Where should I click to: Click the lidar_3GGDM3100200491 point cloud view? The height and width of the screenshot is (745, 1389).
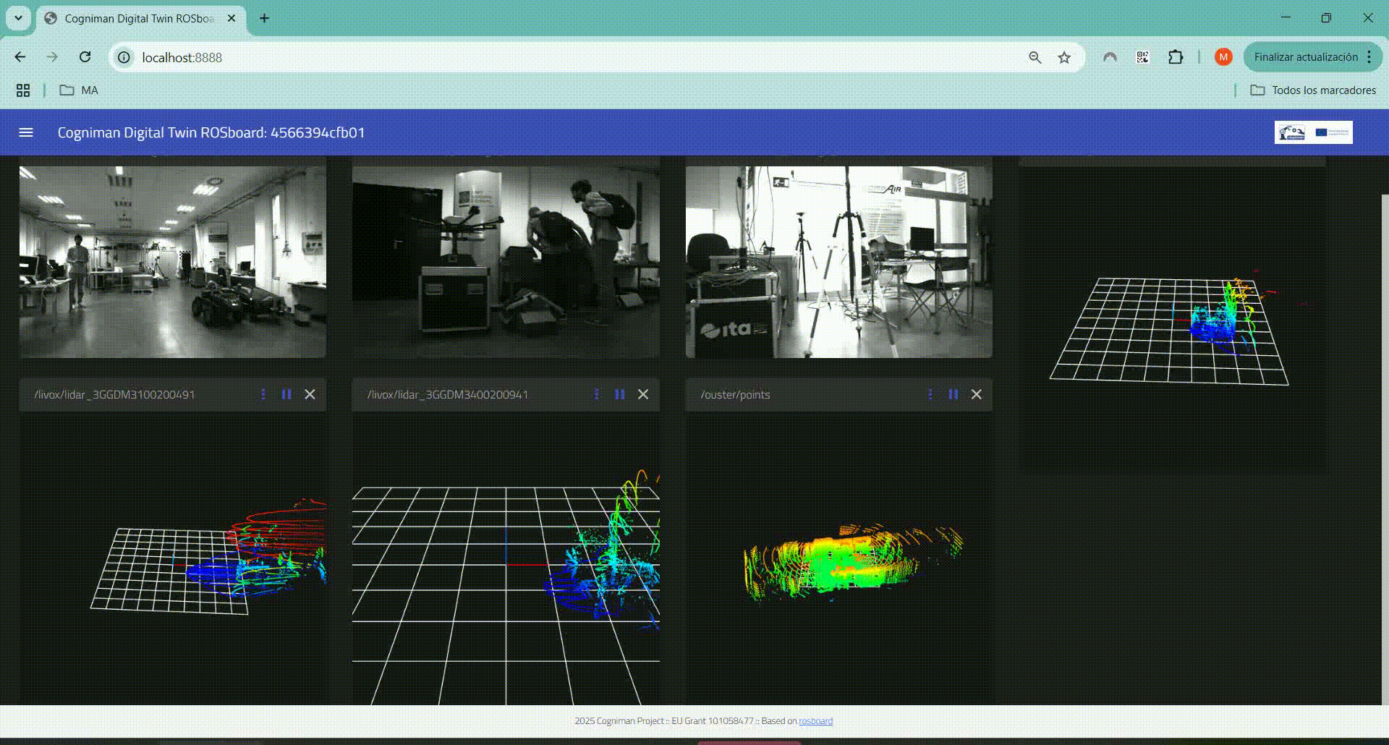[x=172, y=558]
